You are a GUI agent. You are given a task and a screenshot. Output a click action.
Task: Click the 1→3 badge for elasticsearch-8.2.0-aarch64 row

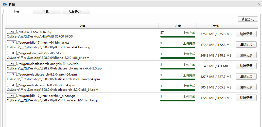[x=12, y=74]
